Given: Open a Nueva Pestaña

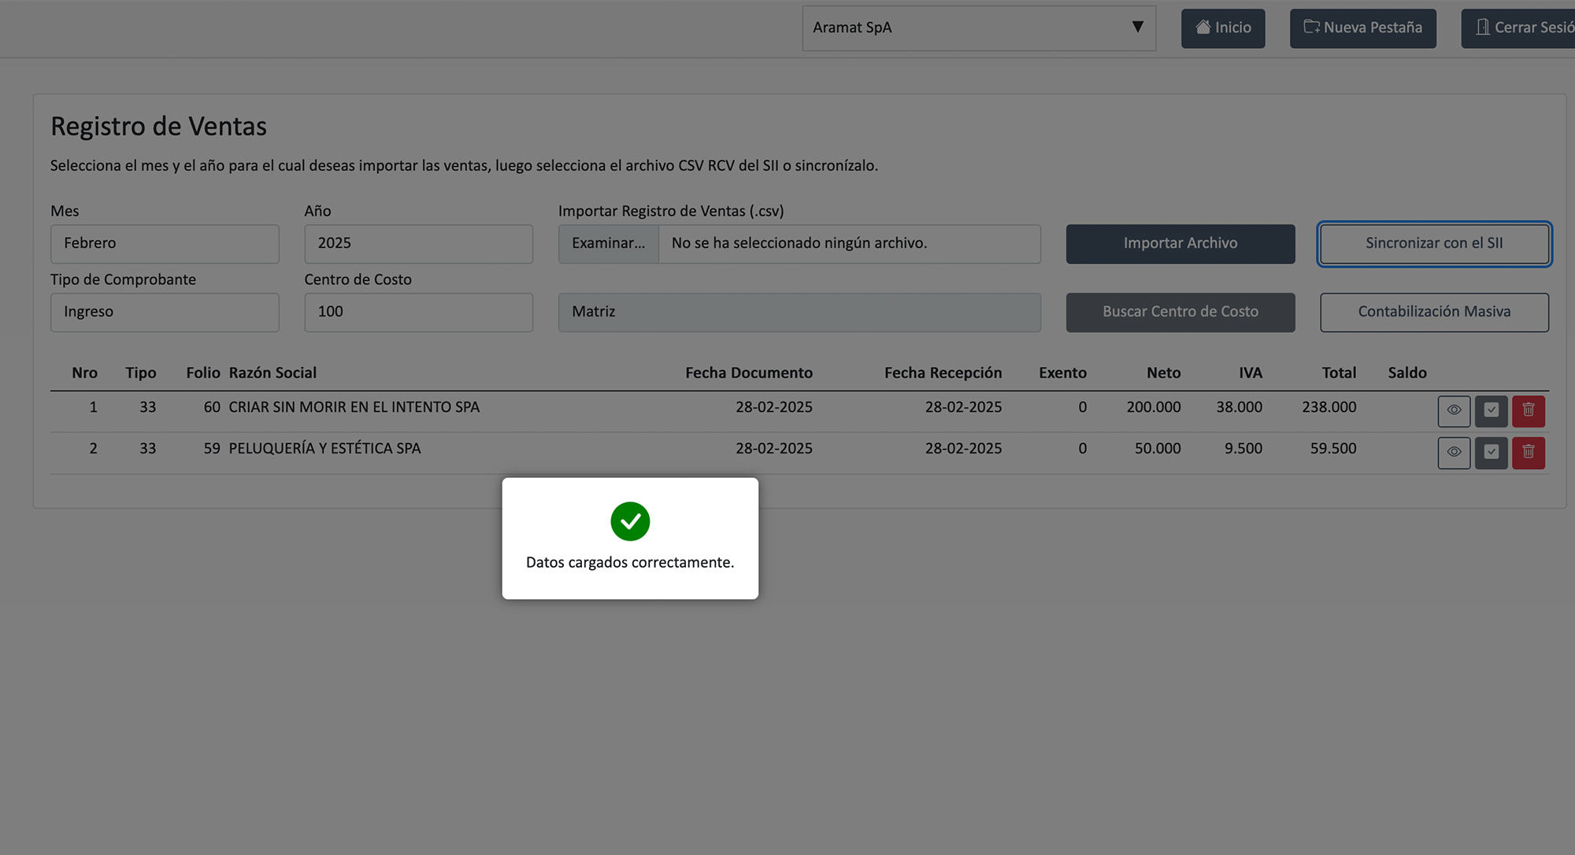Looking at the screenshot, I should pyautogui.click(x=1362, y=28).
